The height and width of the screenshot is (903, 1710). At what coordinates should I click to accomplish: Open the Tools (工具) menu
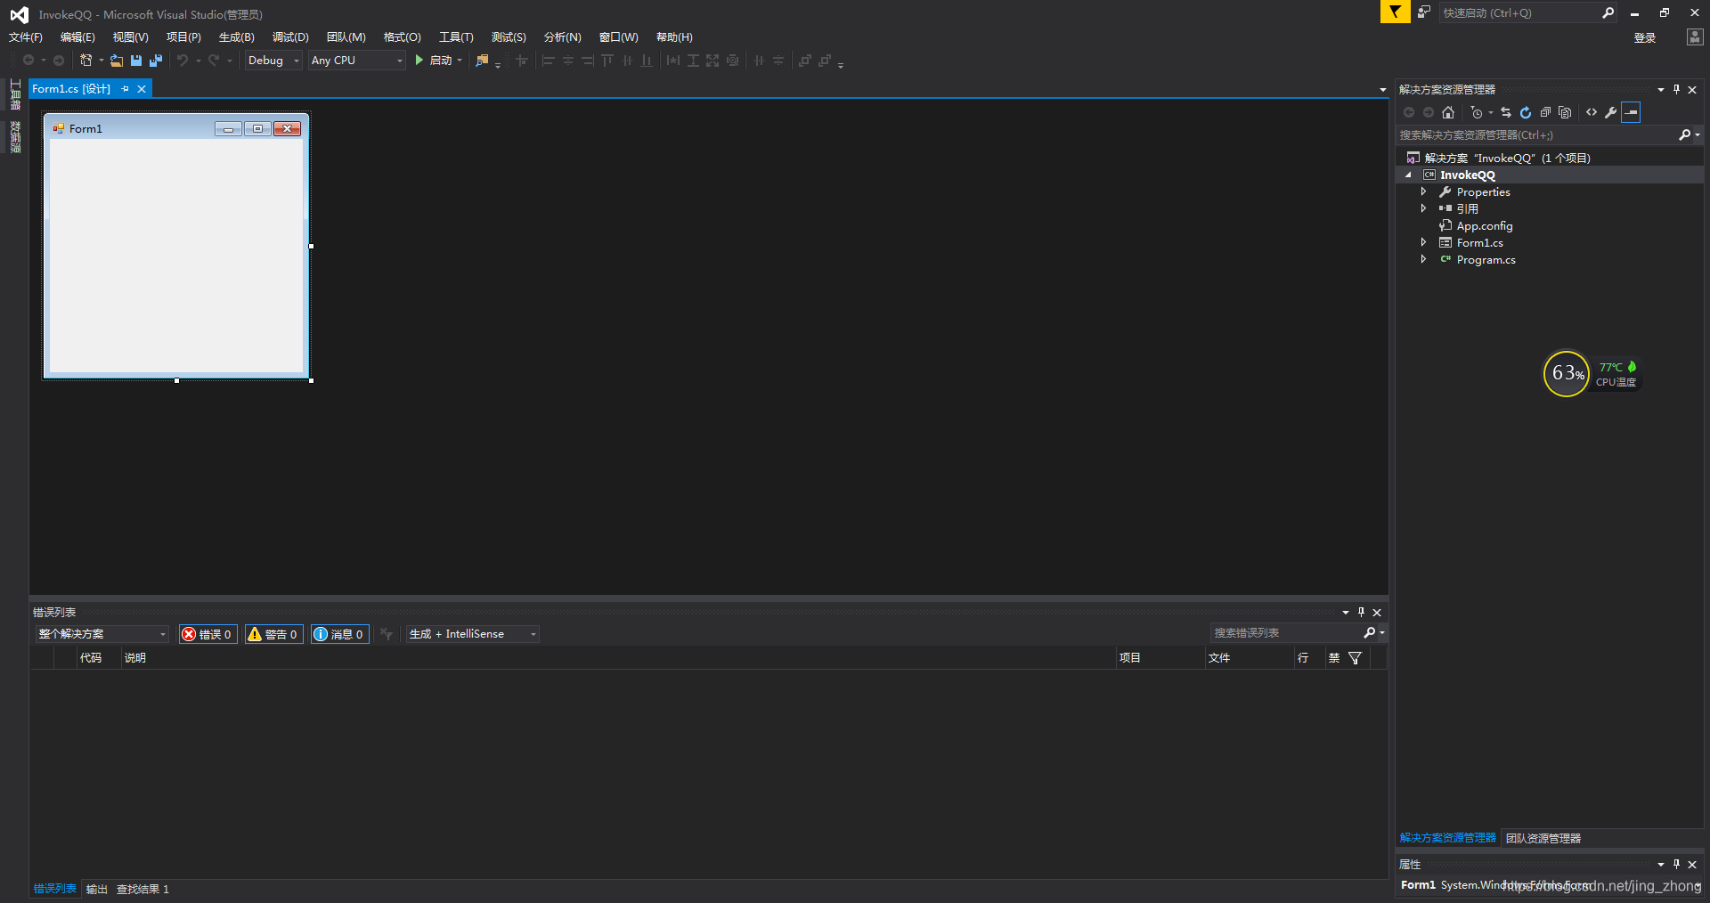[456, 37]
